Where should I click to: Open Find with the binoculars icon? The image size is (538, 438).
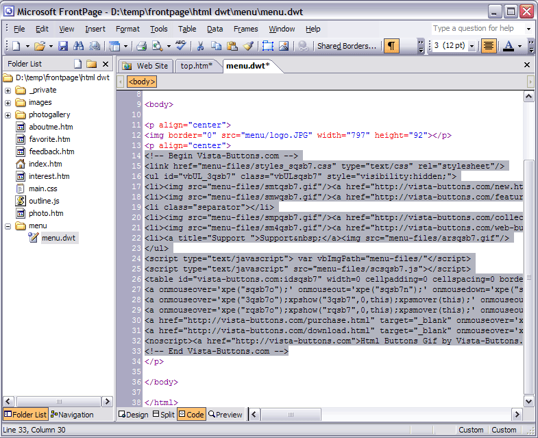pos(78,46)
